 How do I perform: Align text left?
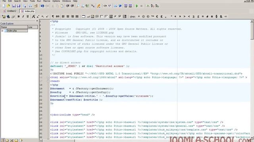pyautogui.click(x=63, y=17)
